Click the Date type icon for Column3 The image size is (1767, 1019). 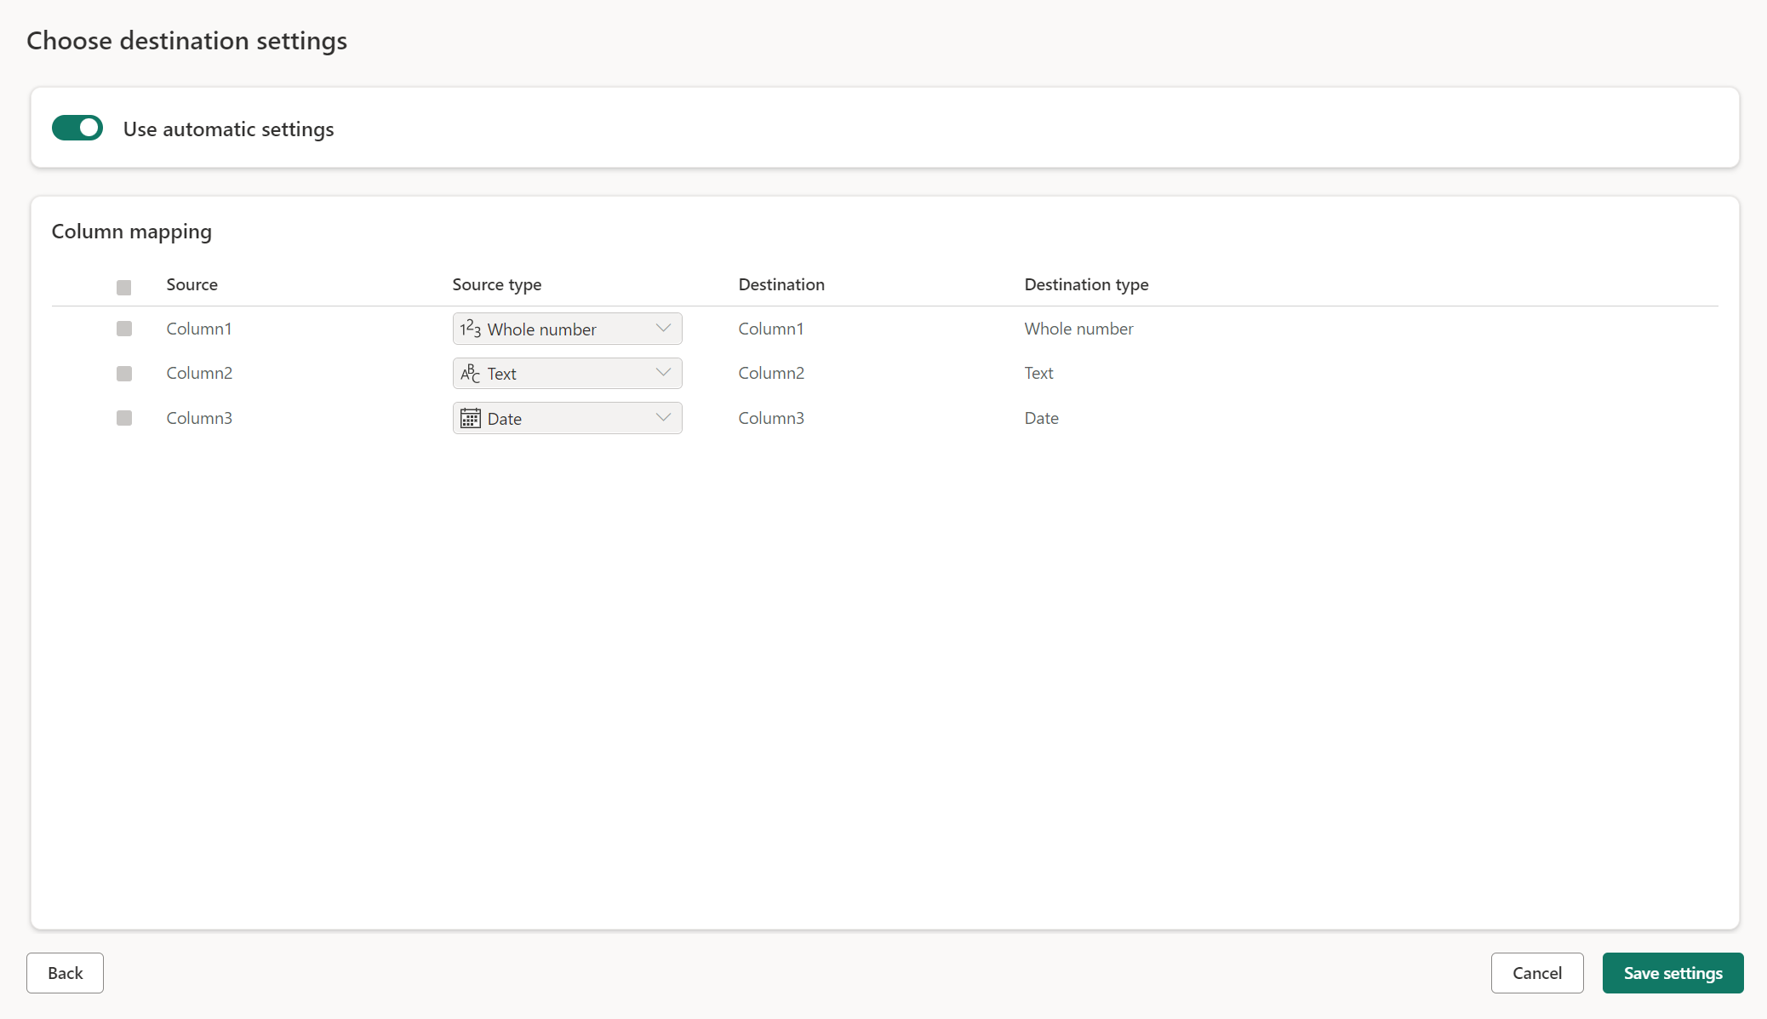coord(470,417)
